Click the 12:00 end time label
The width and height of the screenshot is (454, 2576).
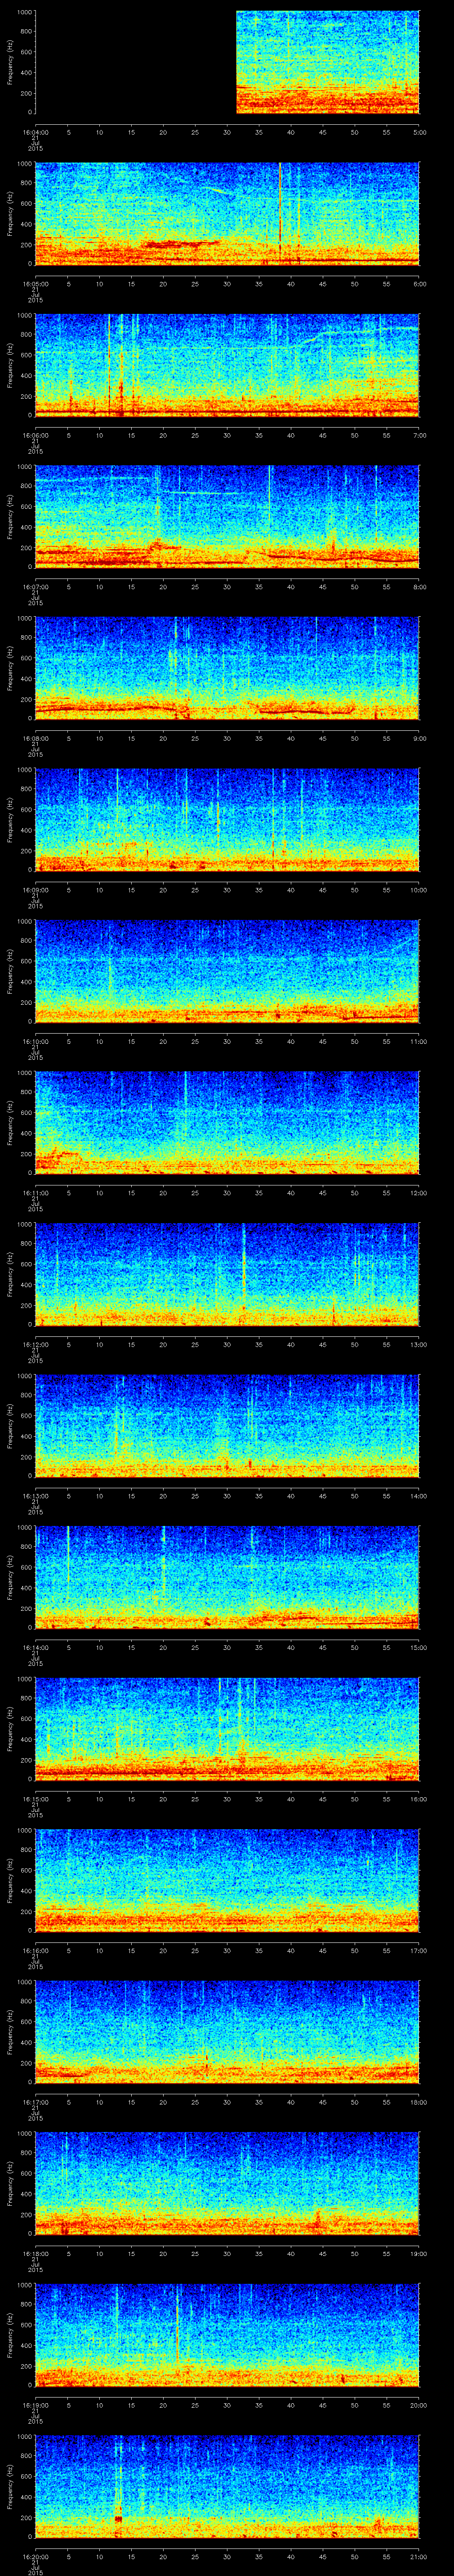click(x=418, y=1193)
